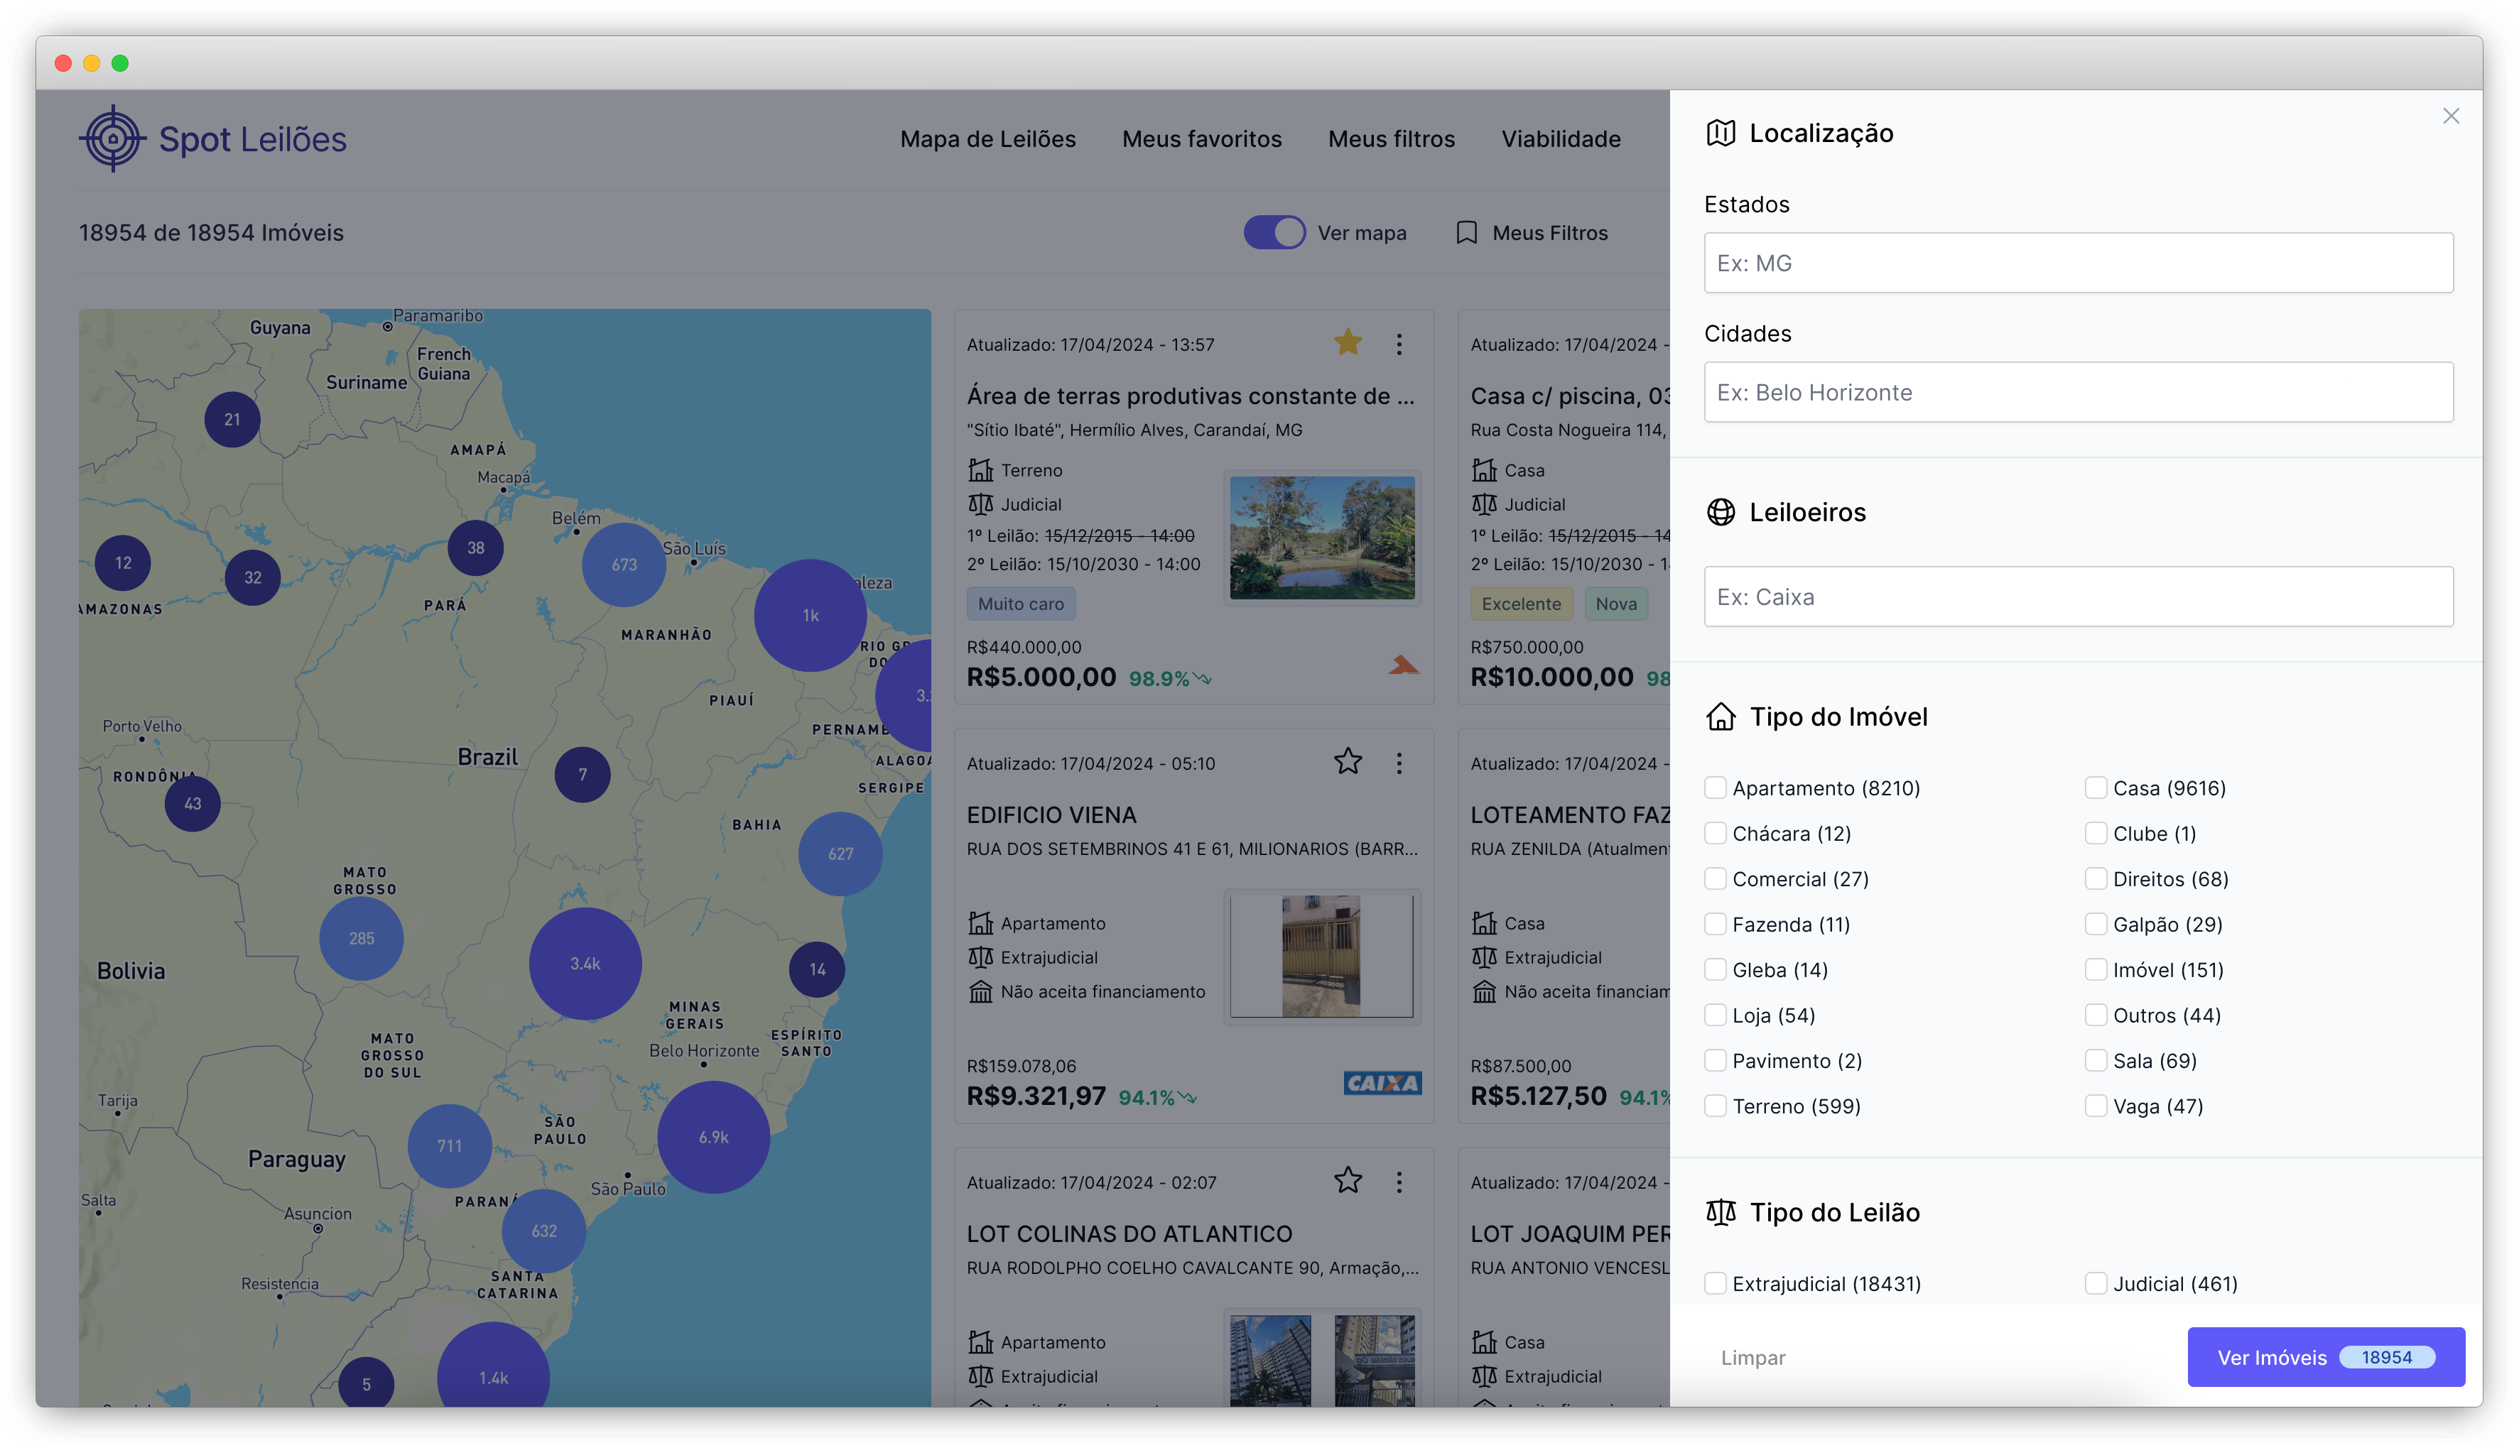Click the 1k map cluster near Maranhão

810,616
